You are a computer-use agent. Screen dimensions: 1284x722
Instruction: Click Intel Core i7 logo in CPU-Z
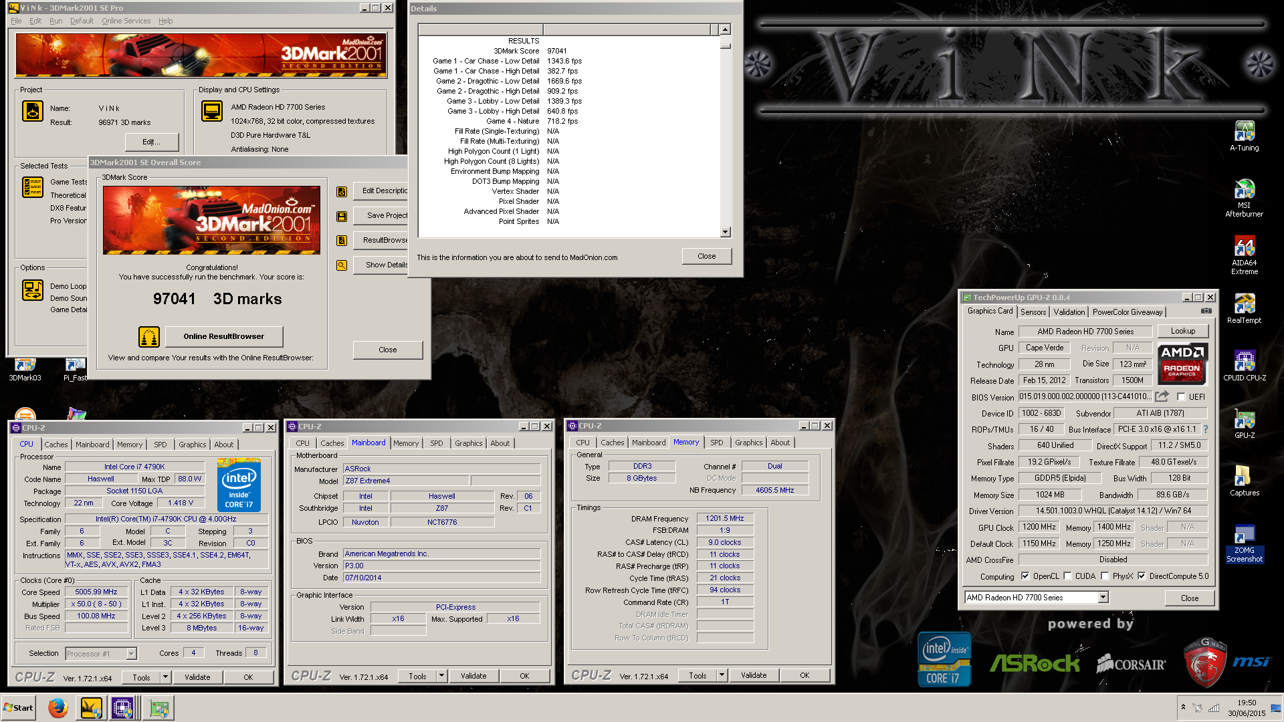[x=239, y=485]
